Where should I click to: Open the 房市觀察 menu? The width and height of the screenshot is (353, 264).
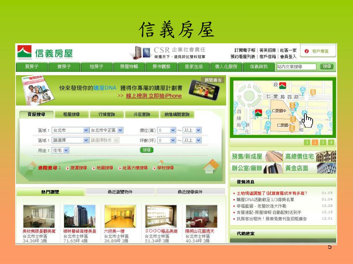click(161, 67)
